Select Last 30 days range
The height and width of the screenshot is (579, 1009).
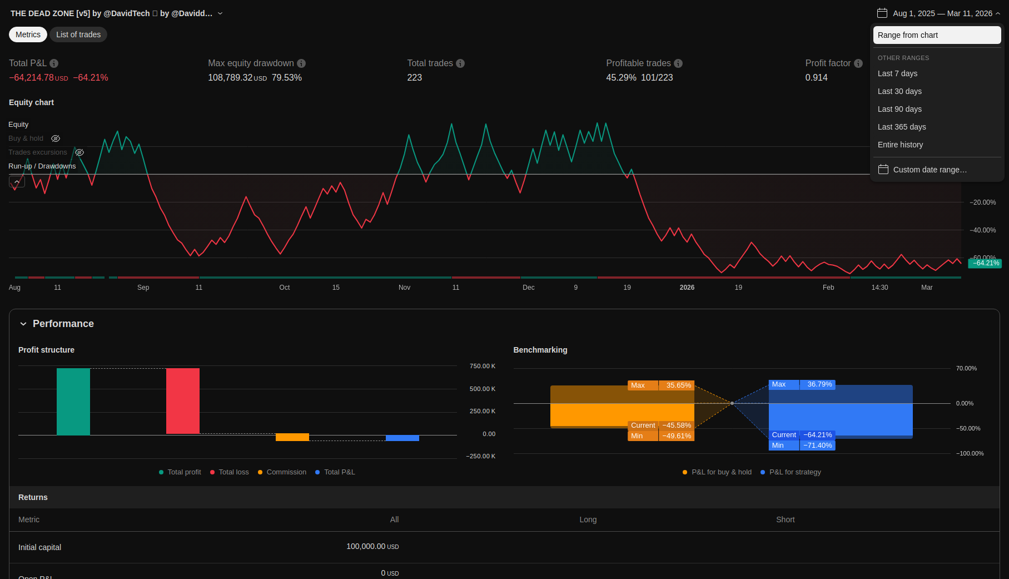[899, 91]
